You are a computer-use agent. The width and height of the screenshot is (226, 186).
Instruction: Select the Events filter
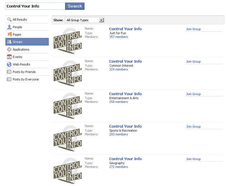point(27,57)
